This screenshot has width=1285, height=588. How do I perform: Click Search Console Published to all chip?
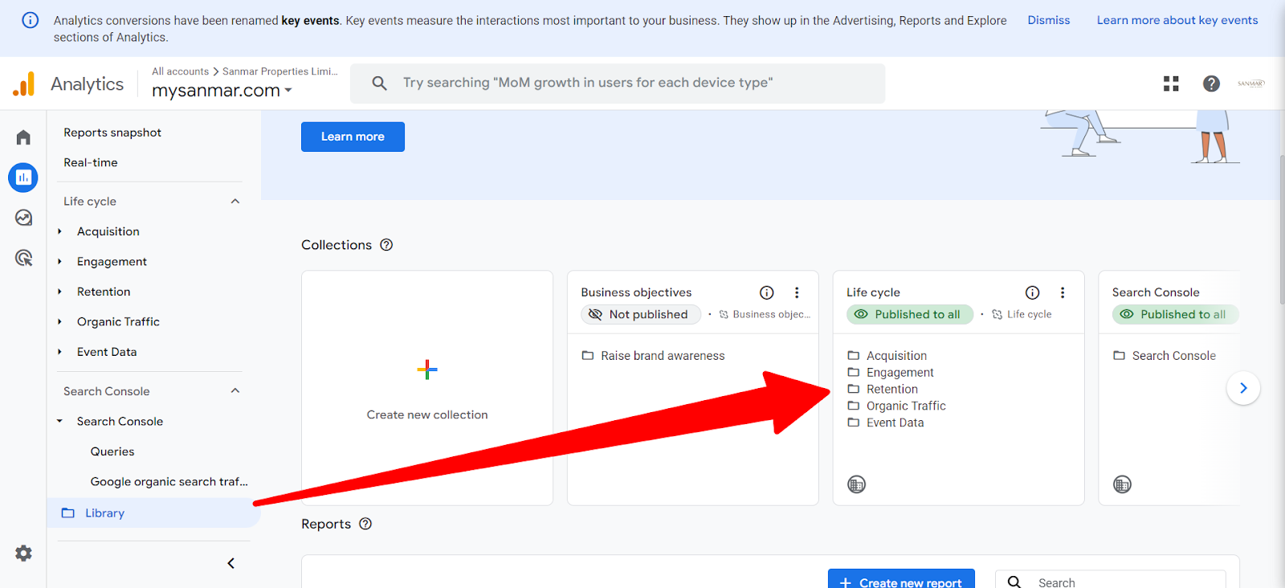tap(1175, 314)
